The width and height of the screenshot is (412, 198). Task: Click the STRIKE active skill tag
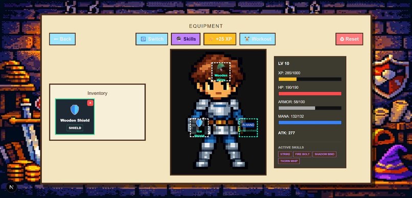285,154
